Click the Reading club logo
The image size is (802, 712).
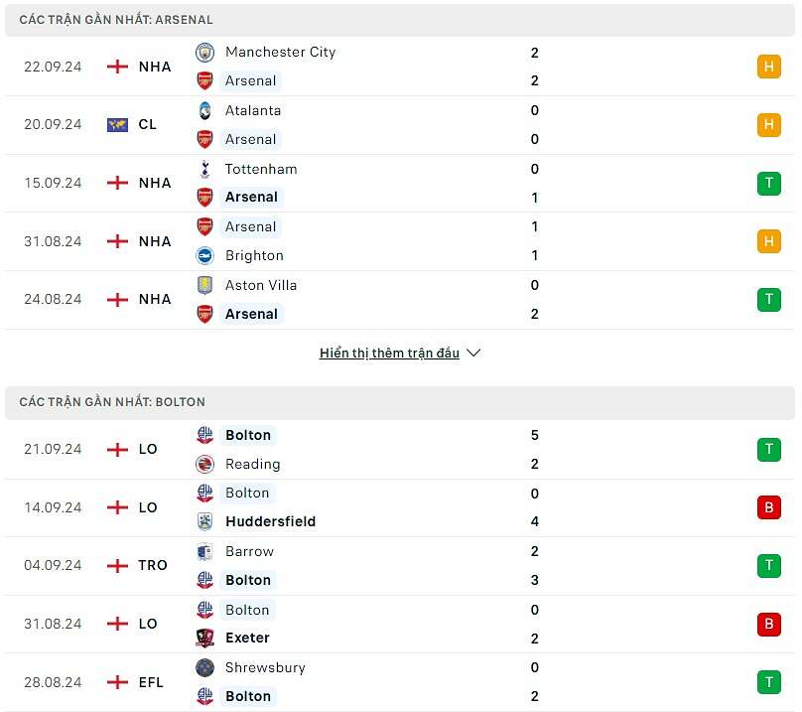click(204, 464)
